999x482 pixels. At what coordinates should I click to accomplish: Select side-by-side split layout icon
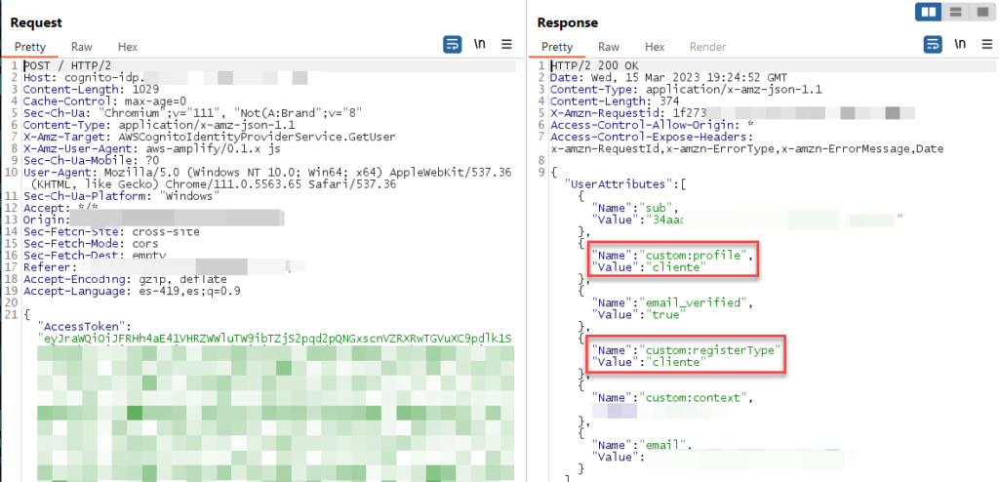(x=929, y=12)
